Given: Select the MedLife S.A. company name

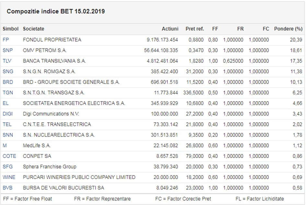Looking at the screenshot, I should (x=37, y=145).
